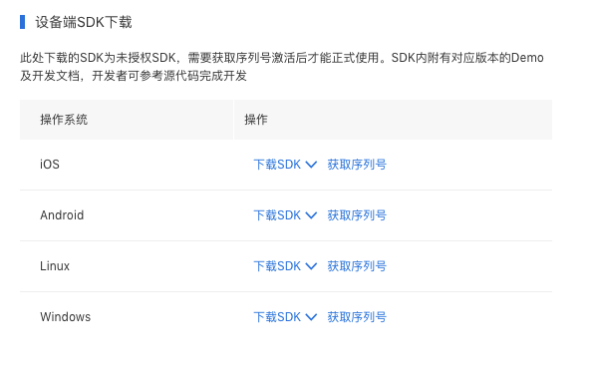The width and height of the screenshot is (593, 387).
Task: Select the iOS row label
Action: (x=50, y=165)
